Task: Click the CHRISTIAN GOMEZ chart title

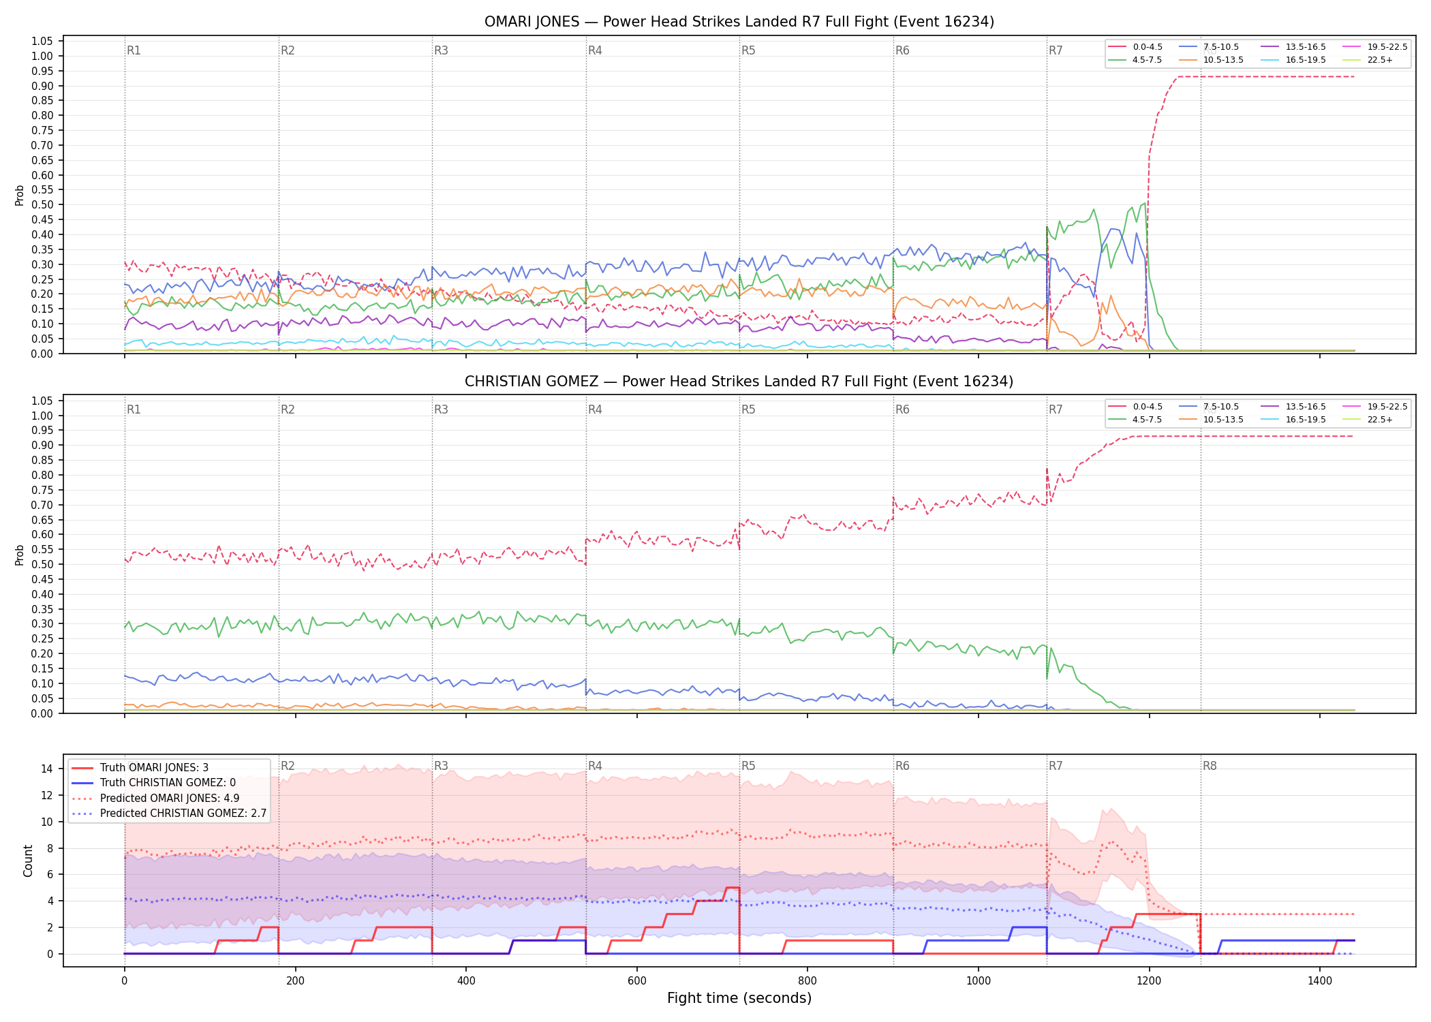Action: pyautogui.click(x=739, y=382)
